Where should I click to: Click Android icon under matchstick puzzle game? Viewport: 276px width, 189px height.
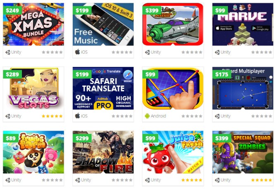coord(147,116)
